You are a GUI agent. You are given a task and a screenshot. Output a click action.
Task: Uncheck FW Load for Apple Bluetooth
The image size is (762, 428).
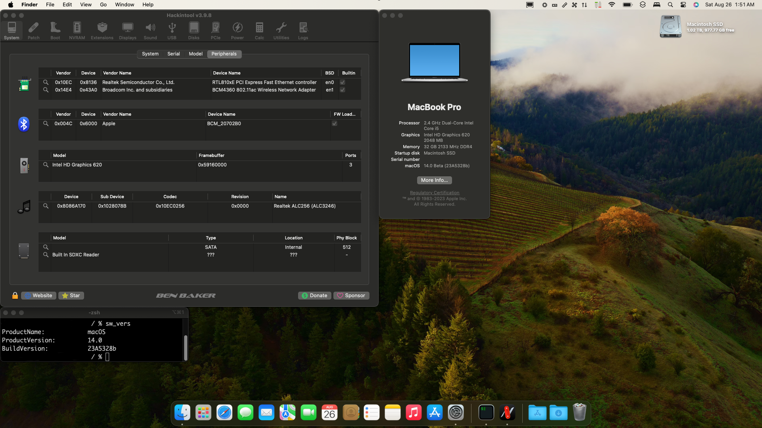(334, 123)
